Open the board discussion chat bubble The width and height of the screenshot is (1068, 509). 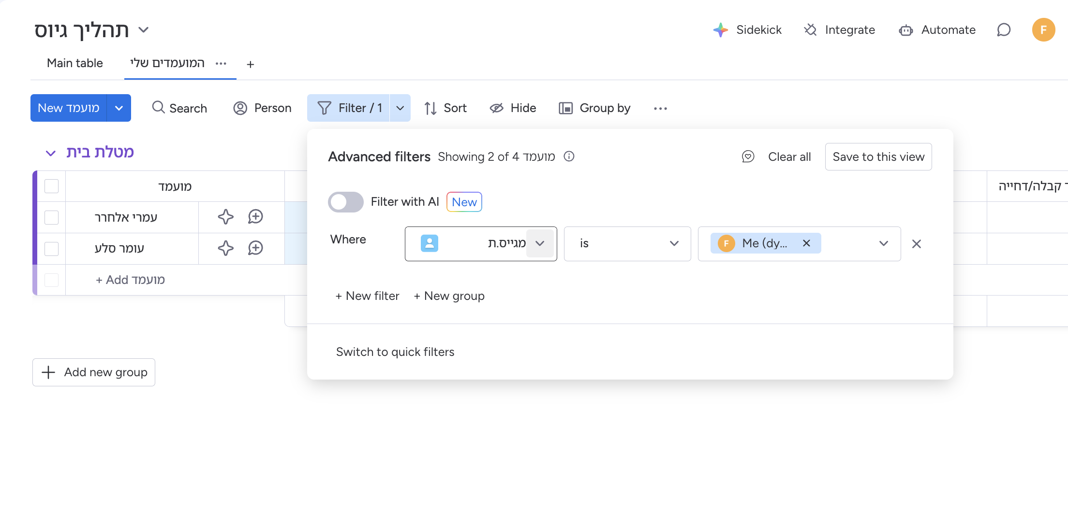point(1004,30)
